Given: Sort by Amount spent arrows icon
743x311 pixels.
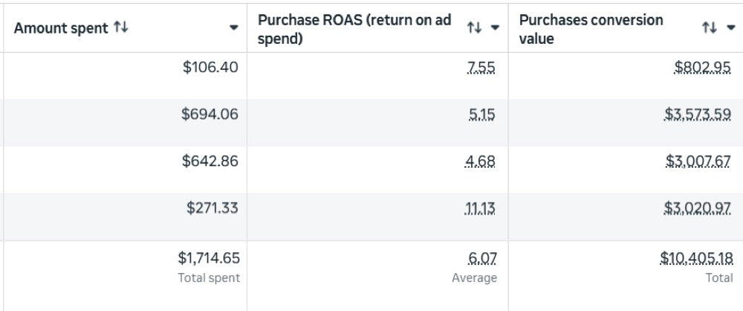Looking at the screenshot, I should [x=120, y=27].
